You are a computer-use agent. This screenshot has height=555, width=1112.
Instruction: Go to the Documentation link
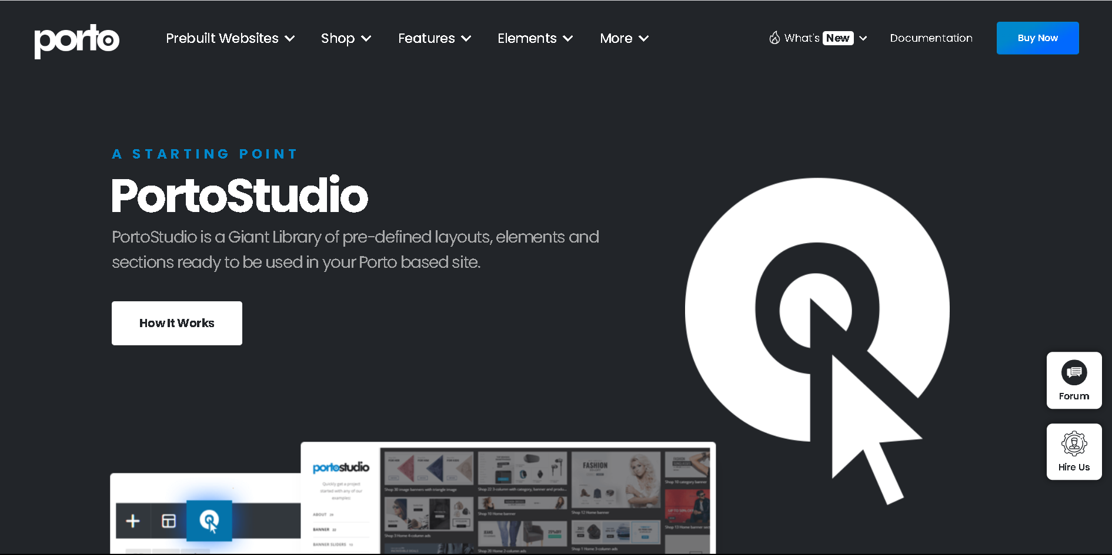[x=931, y=38]
